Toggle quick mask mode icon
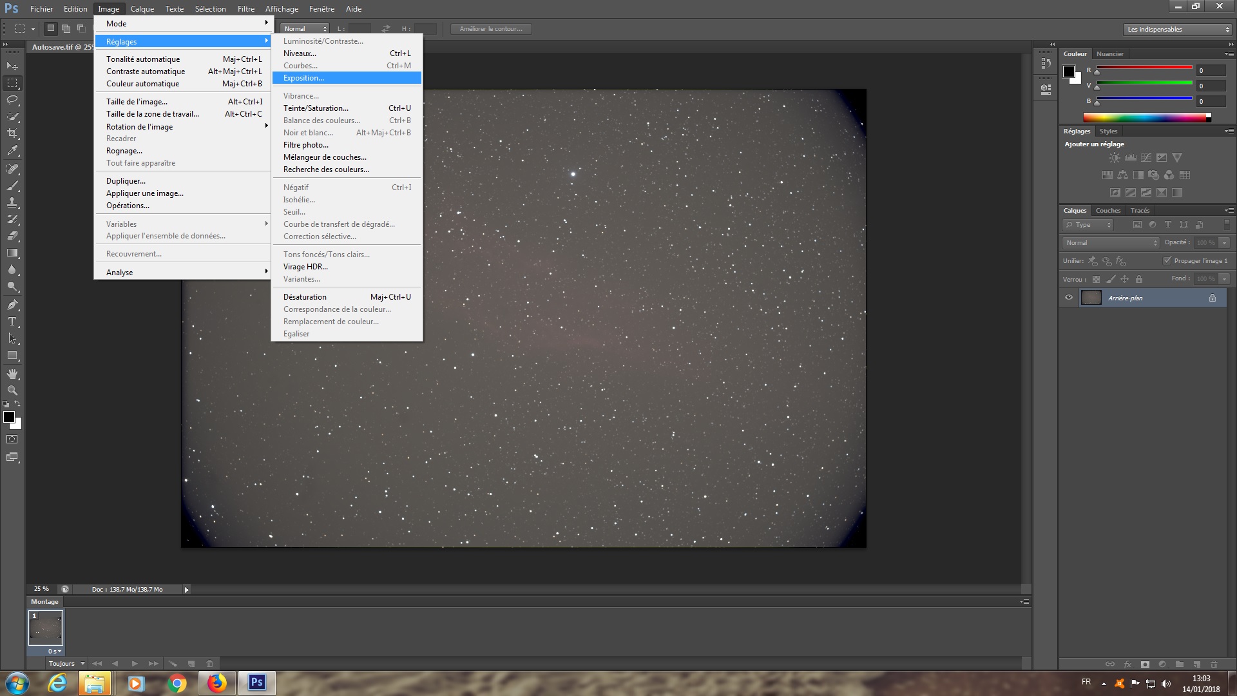The image size is (1237, 696). tap(12, 440)
